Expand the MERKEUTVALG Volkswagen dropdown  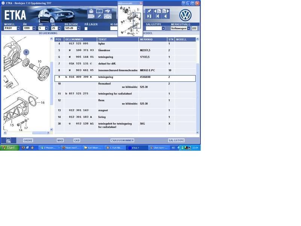[189, 28]
